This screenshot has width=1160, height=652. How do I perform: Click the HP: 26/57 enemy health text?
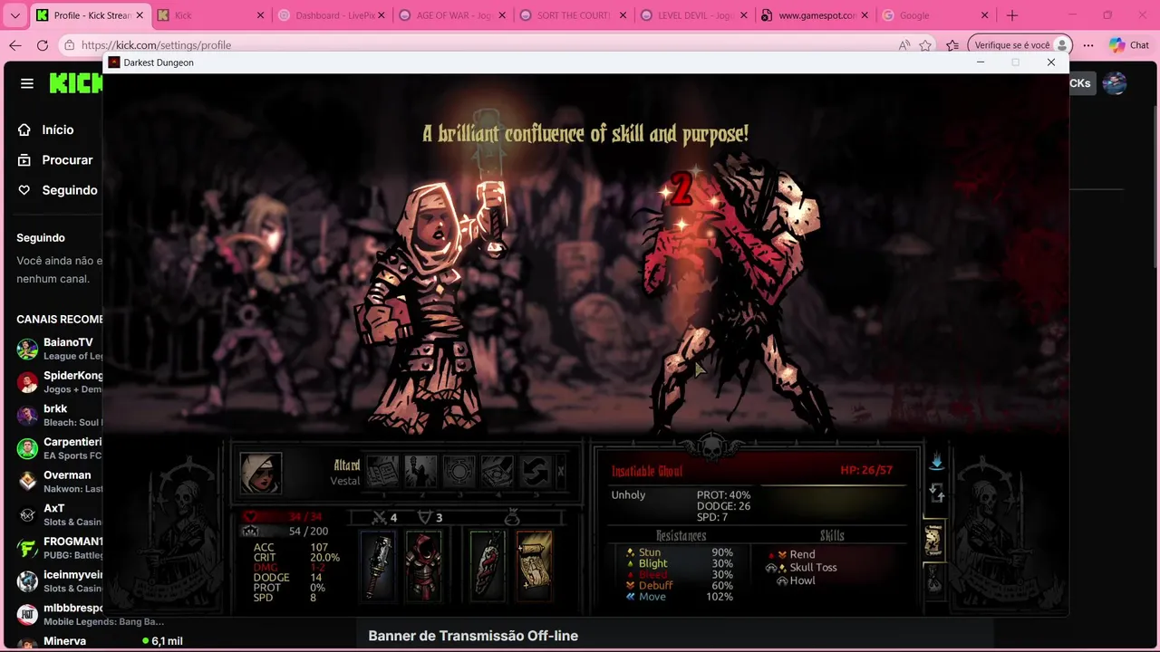click(x=866, y=470)
